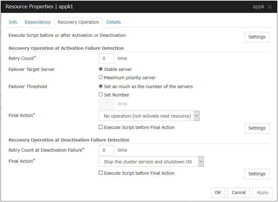Open Settings for Execute Script before Activation
This screenshot has width=278, height=202.
(257, 37)
